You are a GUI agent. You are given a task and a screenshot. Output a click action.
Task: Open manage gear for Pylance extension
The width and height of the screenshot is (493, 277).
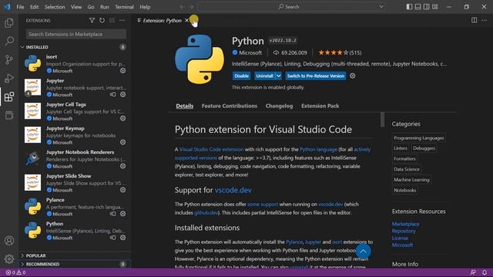[123, 214]
